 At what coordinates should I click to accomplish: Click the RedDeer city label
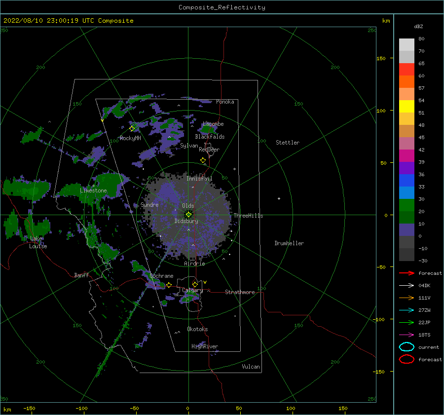point(209,150)
